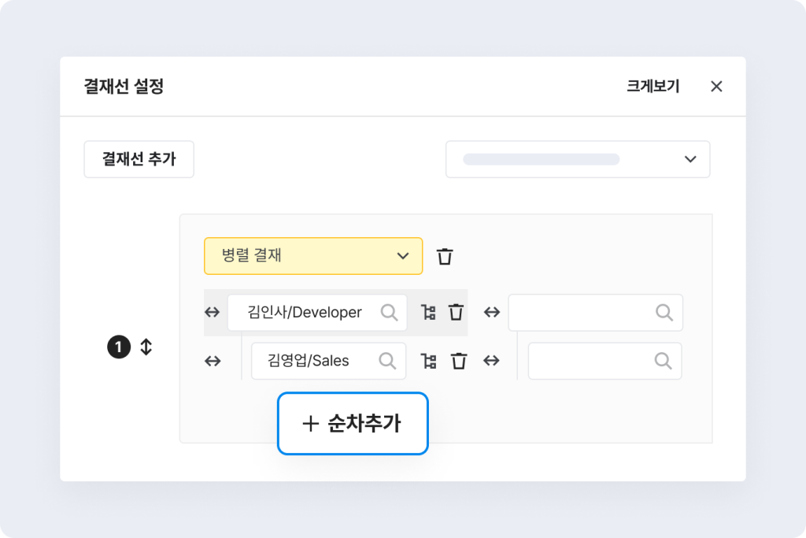806x538 pixels.
Task: Click the empty approver field in the bottom-right row
Action: click(x=590, y=361)
